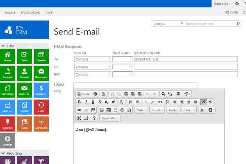246x164 pixels.
Task: Open the Opportunities tile
Action: 41,90
